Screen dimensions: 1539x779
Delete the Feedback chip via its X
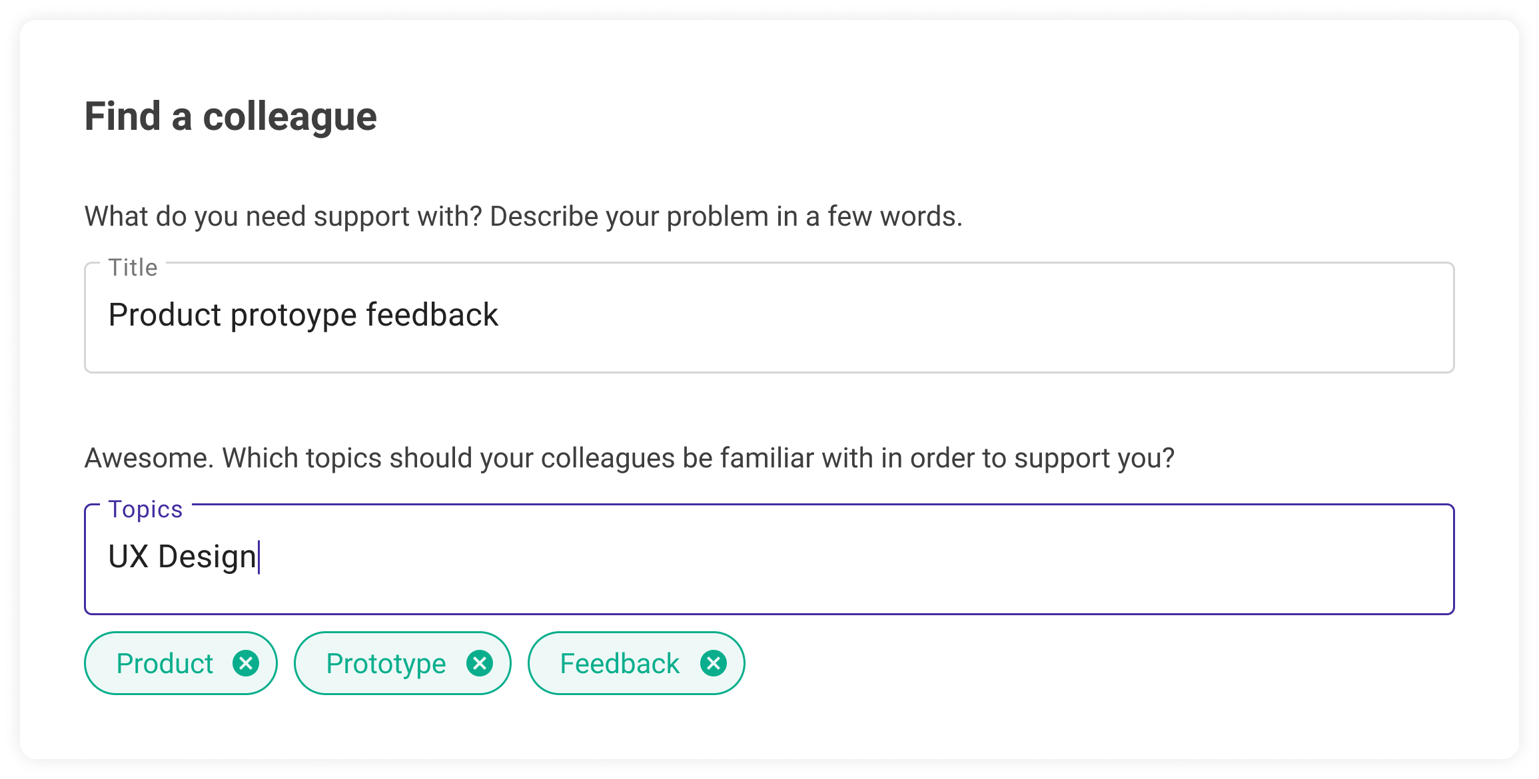[714, 663]
